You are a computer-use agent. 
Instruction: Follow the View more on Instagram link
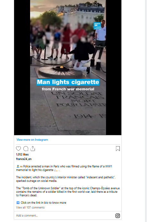32,140
